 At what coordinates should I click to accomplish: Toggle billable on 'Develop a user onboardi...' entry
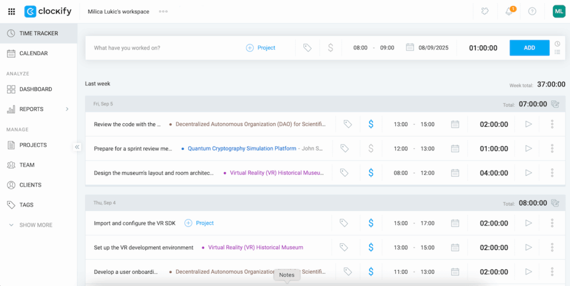tap(371, 272)
